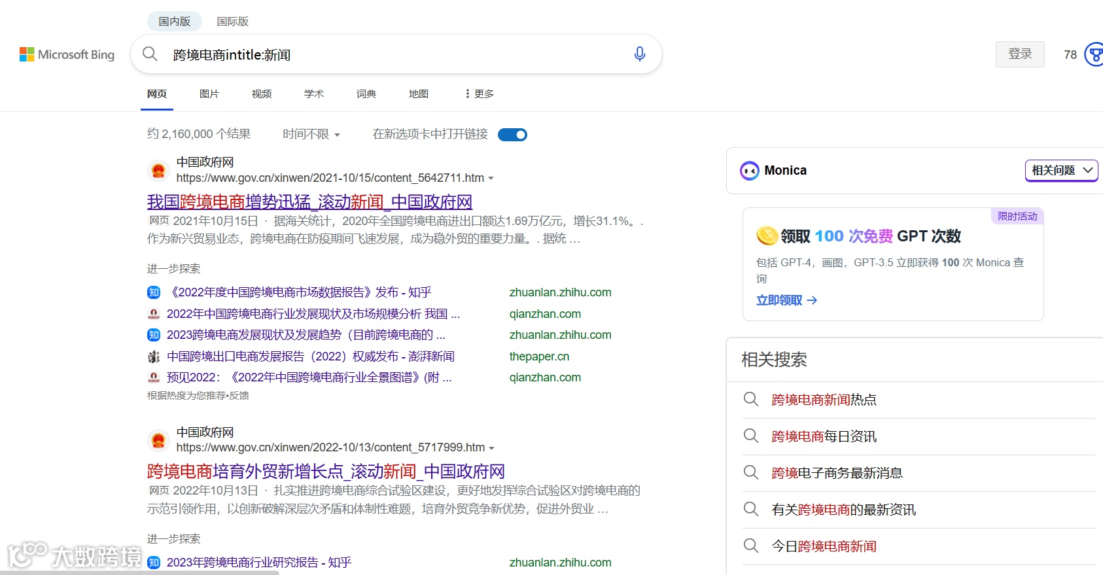This screenshot has height=575, width=1103.
Task: Expand URL arrow for content_5642711.htm result
Action: pos(491,179)
